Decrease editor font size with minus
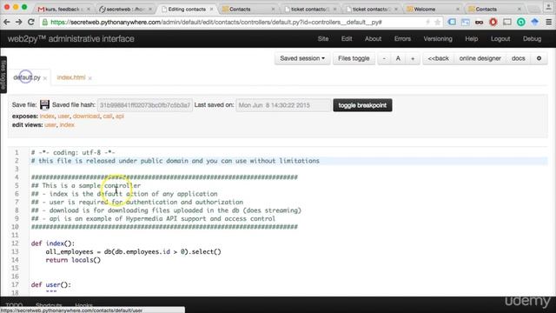The width and height of the screenshot is (556, 313). (384, 58)
